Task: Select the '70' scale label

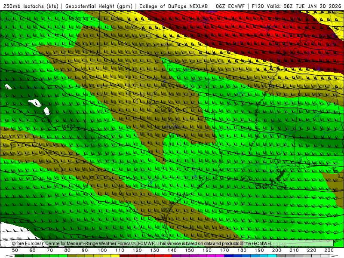Action: point(50,250)
